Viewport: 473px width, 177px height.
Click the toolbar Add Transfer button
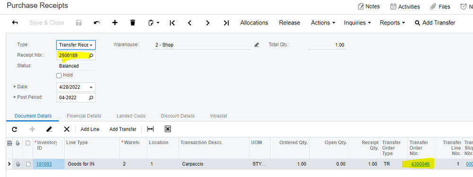[435, 23]
